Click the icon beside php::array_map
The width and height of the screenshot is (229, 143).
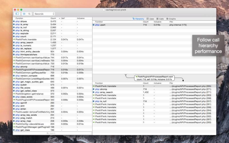pos(14,121)
